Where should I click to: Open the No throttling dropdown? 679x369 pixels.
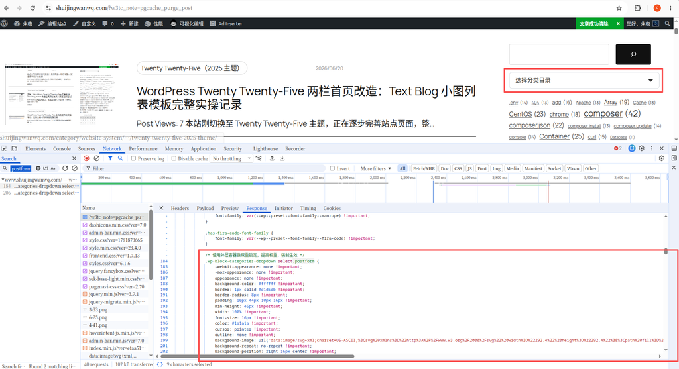tap(231, 158)
